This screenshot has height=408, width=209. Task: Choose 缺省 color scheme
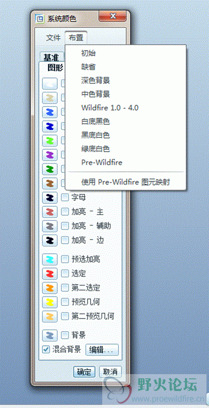click(126, 67)
